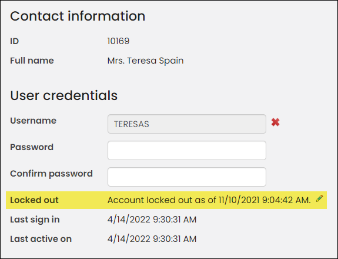The width and height of the screenshot is (338, 259).
Task: Click the Last active on label
Action: pos(41,239)
